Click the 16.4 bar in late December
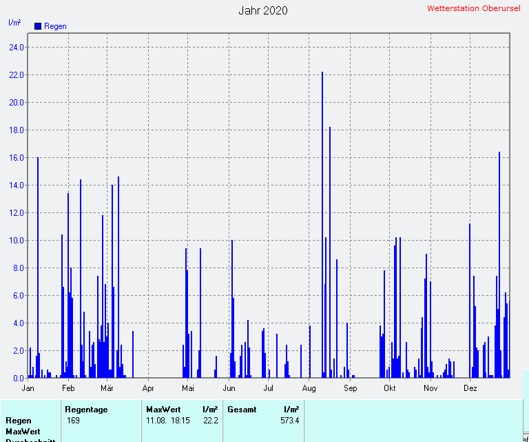The width and height of the screenshot is (529, 442). click(499, 265)
